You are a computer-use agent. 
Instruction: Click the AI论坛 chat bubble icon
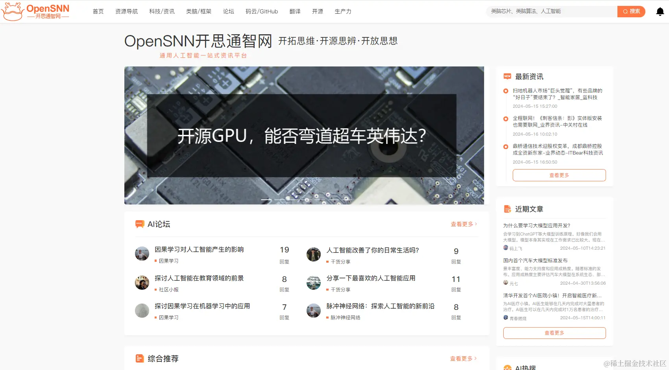click(140, 224)
